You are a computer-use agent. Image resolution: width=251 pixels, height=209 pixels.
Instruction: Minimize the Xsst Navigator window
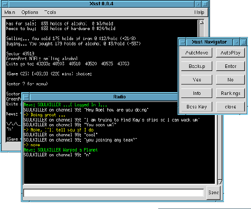[236, 42]
